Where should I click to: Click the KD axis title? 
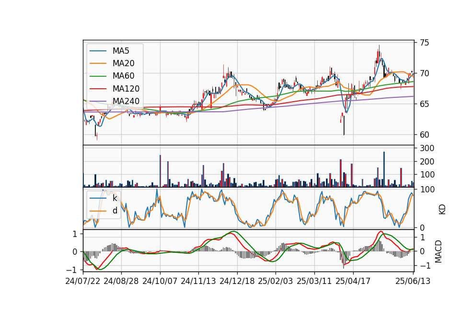coord(442,210)
